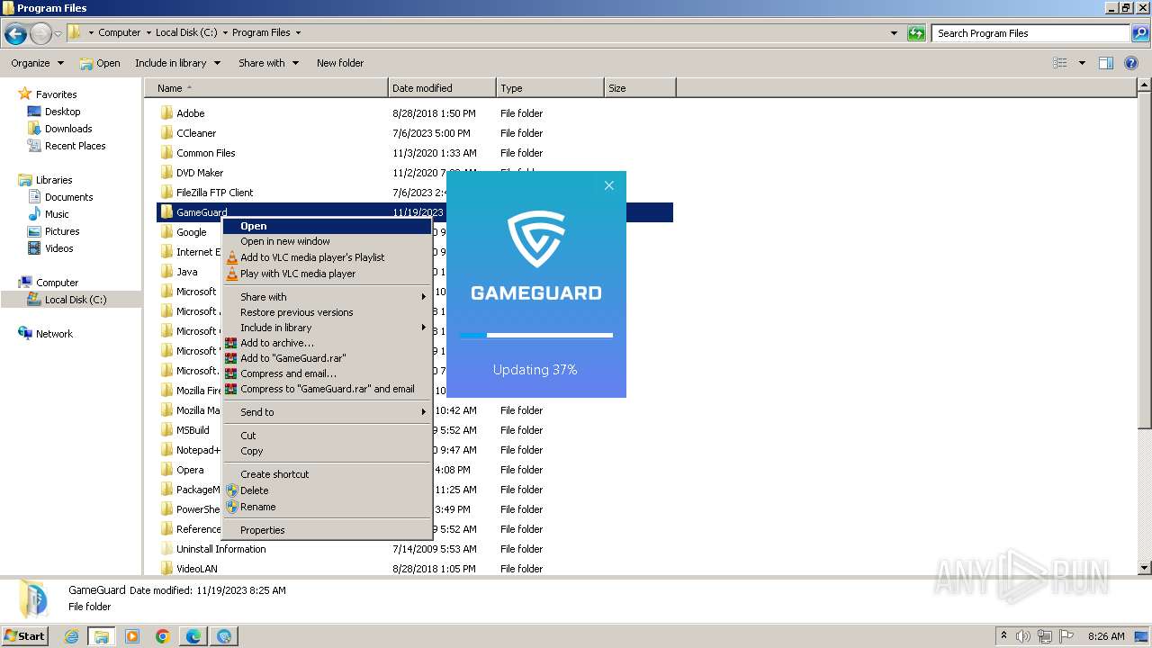Open the Share with toolbar dropdown
The height and width of the screenshot is (648, 1152).
click(268, 63)
